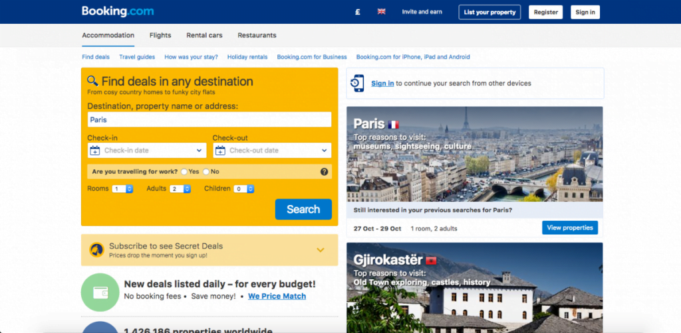
Task: Click the View properties button
Action: pyautogui.click(x=569, y=228)
